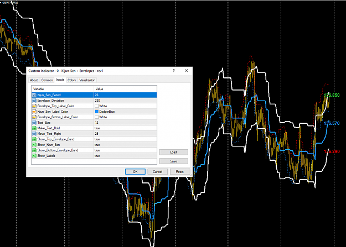Select the Envelope_Deviation variable name
Image resolution: width=346 pixels, height=247 pixels.
coord(51,101)
